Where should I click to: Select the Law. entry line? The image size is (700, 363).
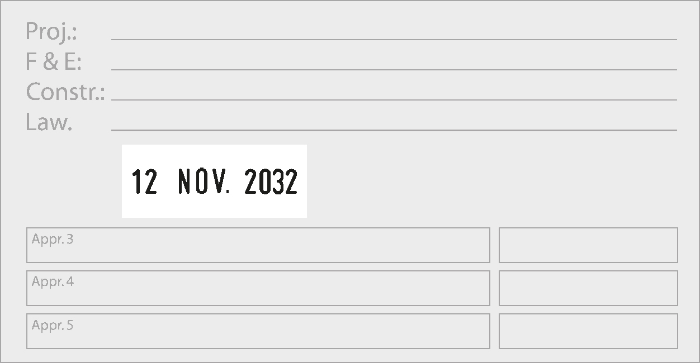pyautogui.click(x=394, y=130)
